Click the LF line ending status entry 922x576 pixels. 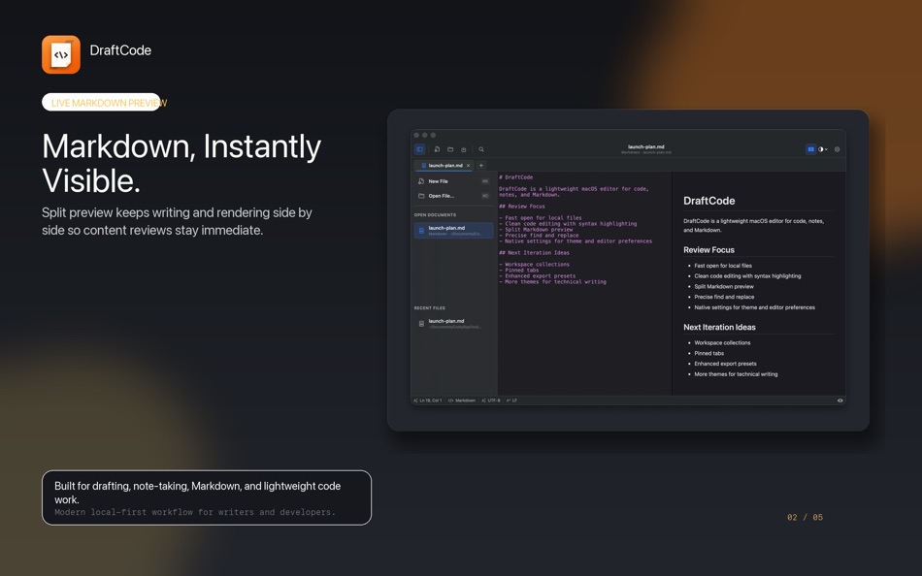(511, 400)
